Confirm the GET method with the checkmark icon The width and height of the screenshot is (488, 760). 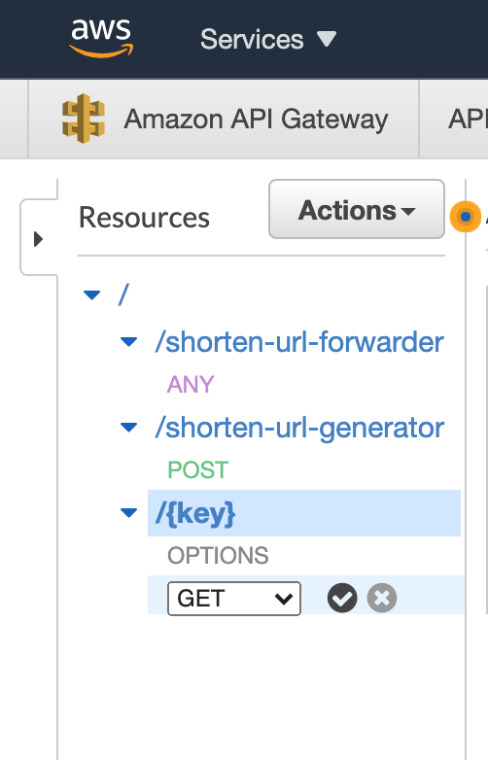tap(342, 598)
